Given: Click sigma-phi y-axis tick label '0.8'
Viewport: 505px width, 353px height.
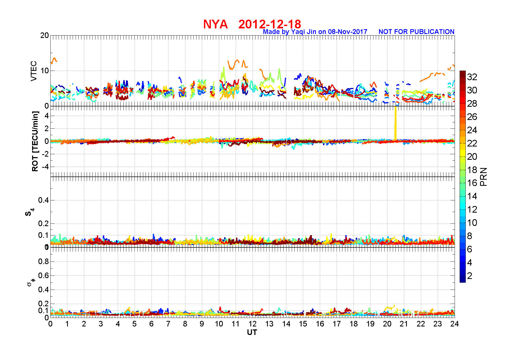Looking at the screenshot, I should [43, 261].
